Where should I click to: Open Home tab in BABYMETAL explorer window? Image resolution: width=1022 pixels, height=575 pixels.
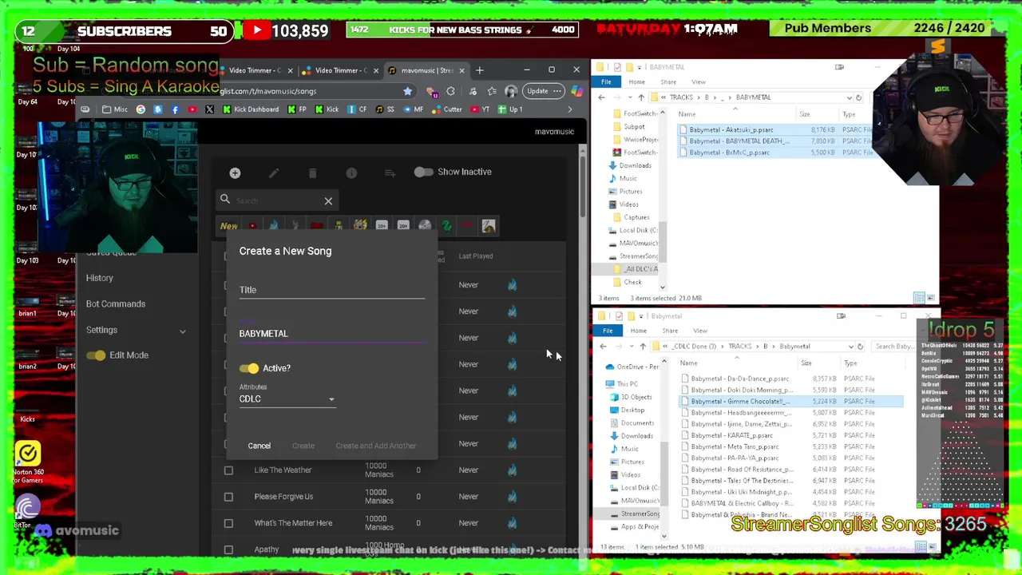636,81
